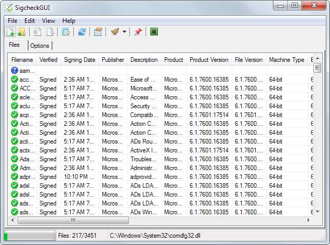The height and width of the screenshot is (245, 330).
Task: Open the Edit menu
Action: (30, 21)
